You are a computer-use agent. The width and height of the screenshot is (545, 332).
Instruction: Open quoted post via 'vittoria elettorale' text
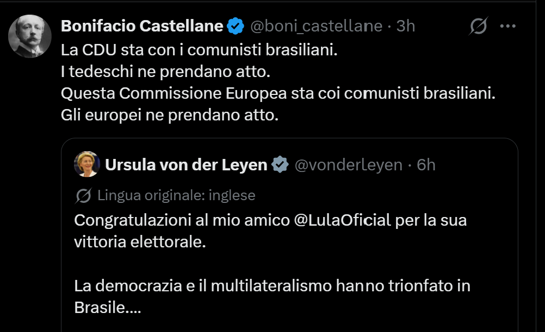pyautogui.click(x=140, y=242)
